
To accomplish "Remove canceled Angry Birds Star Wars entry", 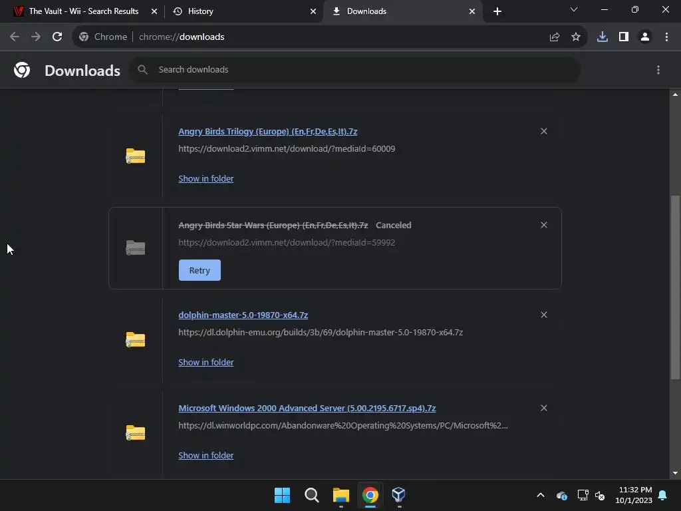I will 544,225.
